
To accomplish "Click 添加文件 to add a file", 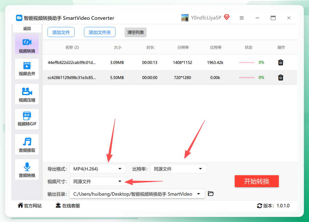I will point(61,32).
